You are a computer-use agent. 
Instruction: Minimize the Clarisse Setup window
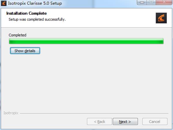(142, 2)
